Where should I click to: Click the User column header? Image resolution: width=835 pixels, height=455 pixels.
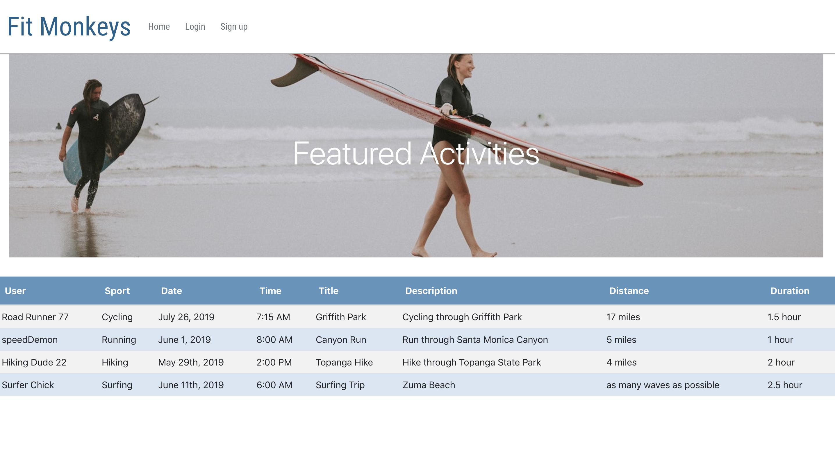[15, 291]
